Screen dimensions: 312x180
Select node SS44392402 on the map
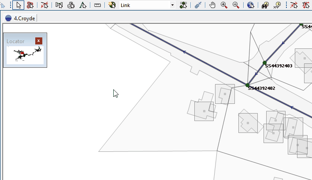[x=247, y=85]
